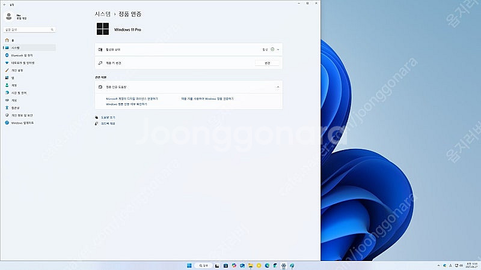Click the 시스템 breadcrumb in page title
This screenshot has width=481, height=270.
coord(102,14)
